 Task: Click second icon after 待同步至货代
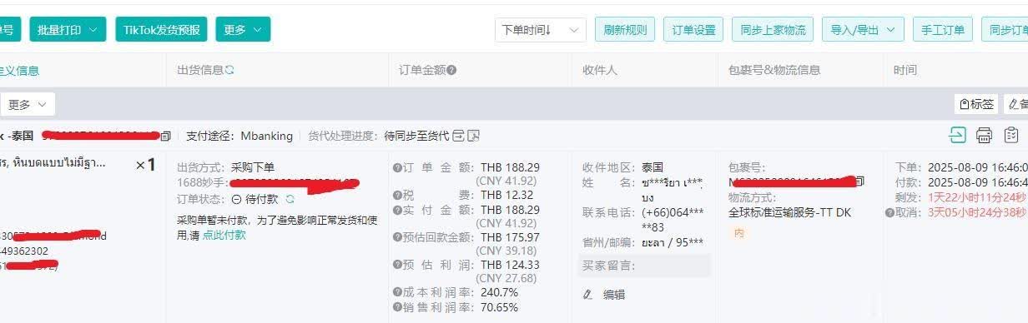[474, 135]
